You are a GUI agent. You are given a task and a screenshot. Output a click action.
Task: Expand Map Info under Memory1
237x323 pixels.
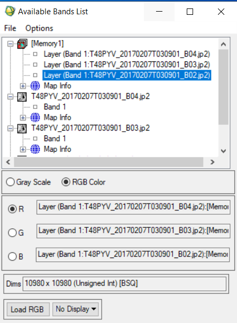pyautogui.click(x=23, y=86)
